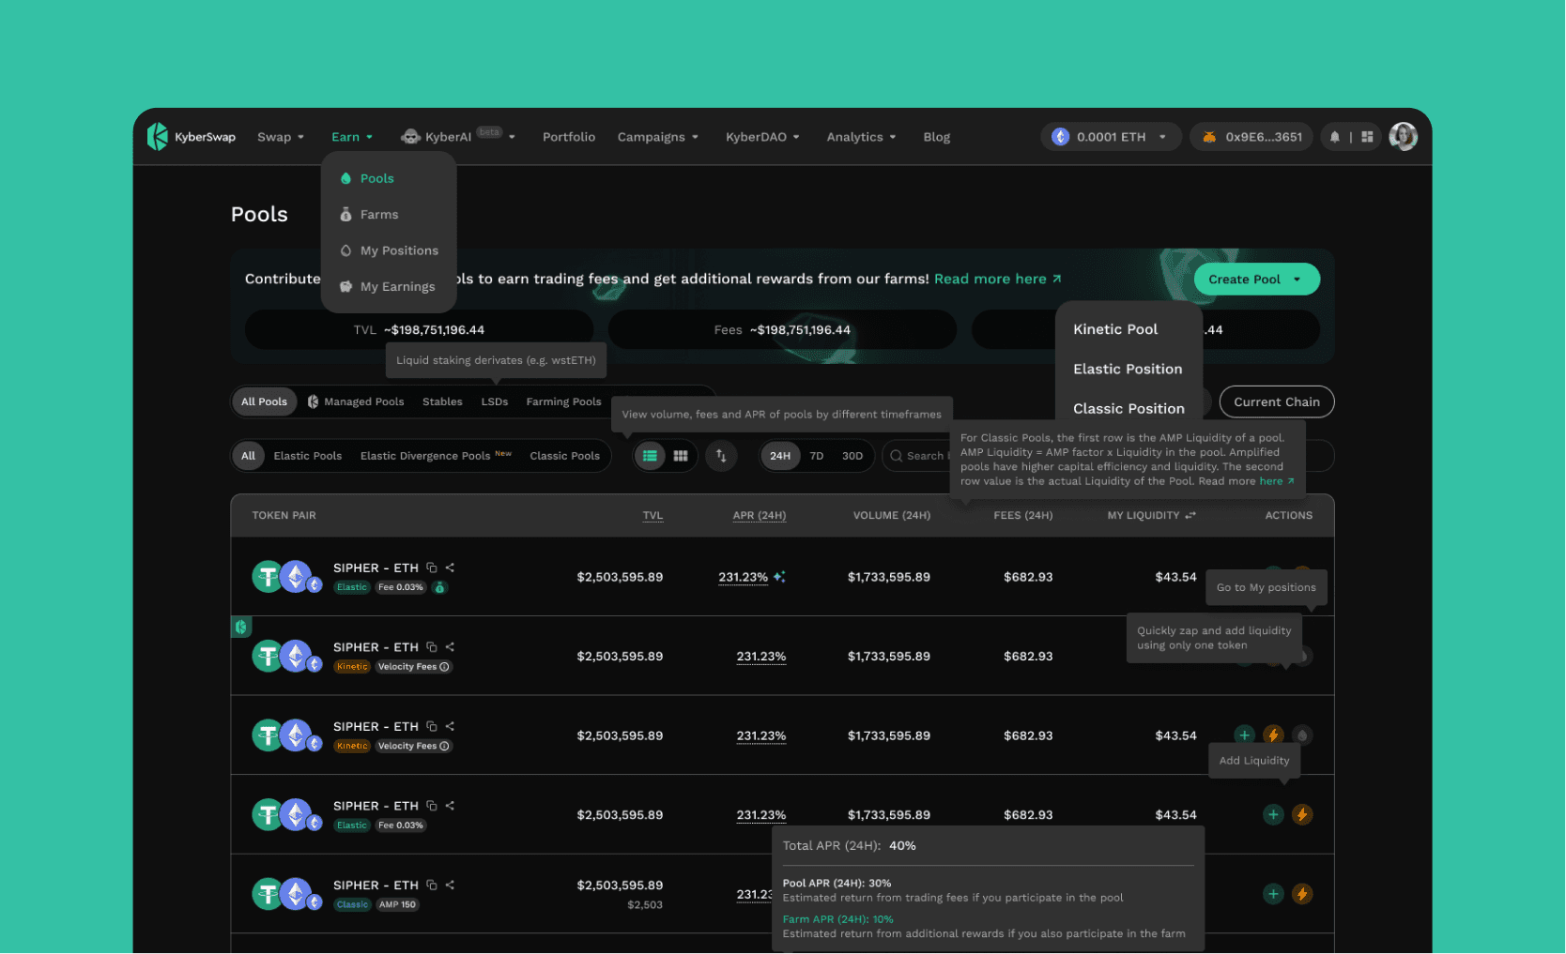Click the sparkle icon beside 231.23% APR
This screenshot has width=1566, height=954.
pos(779,577)
